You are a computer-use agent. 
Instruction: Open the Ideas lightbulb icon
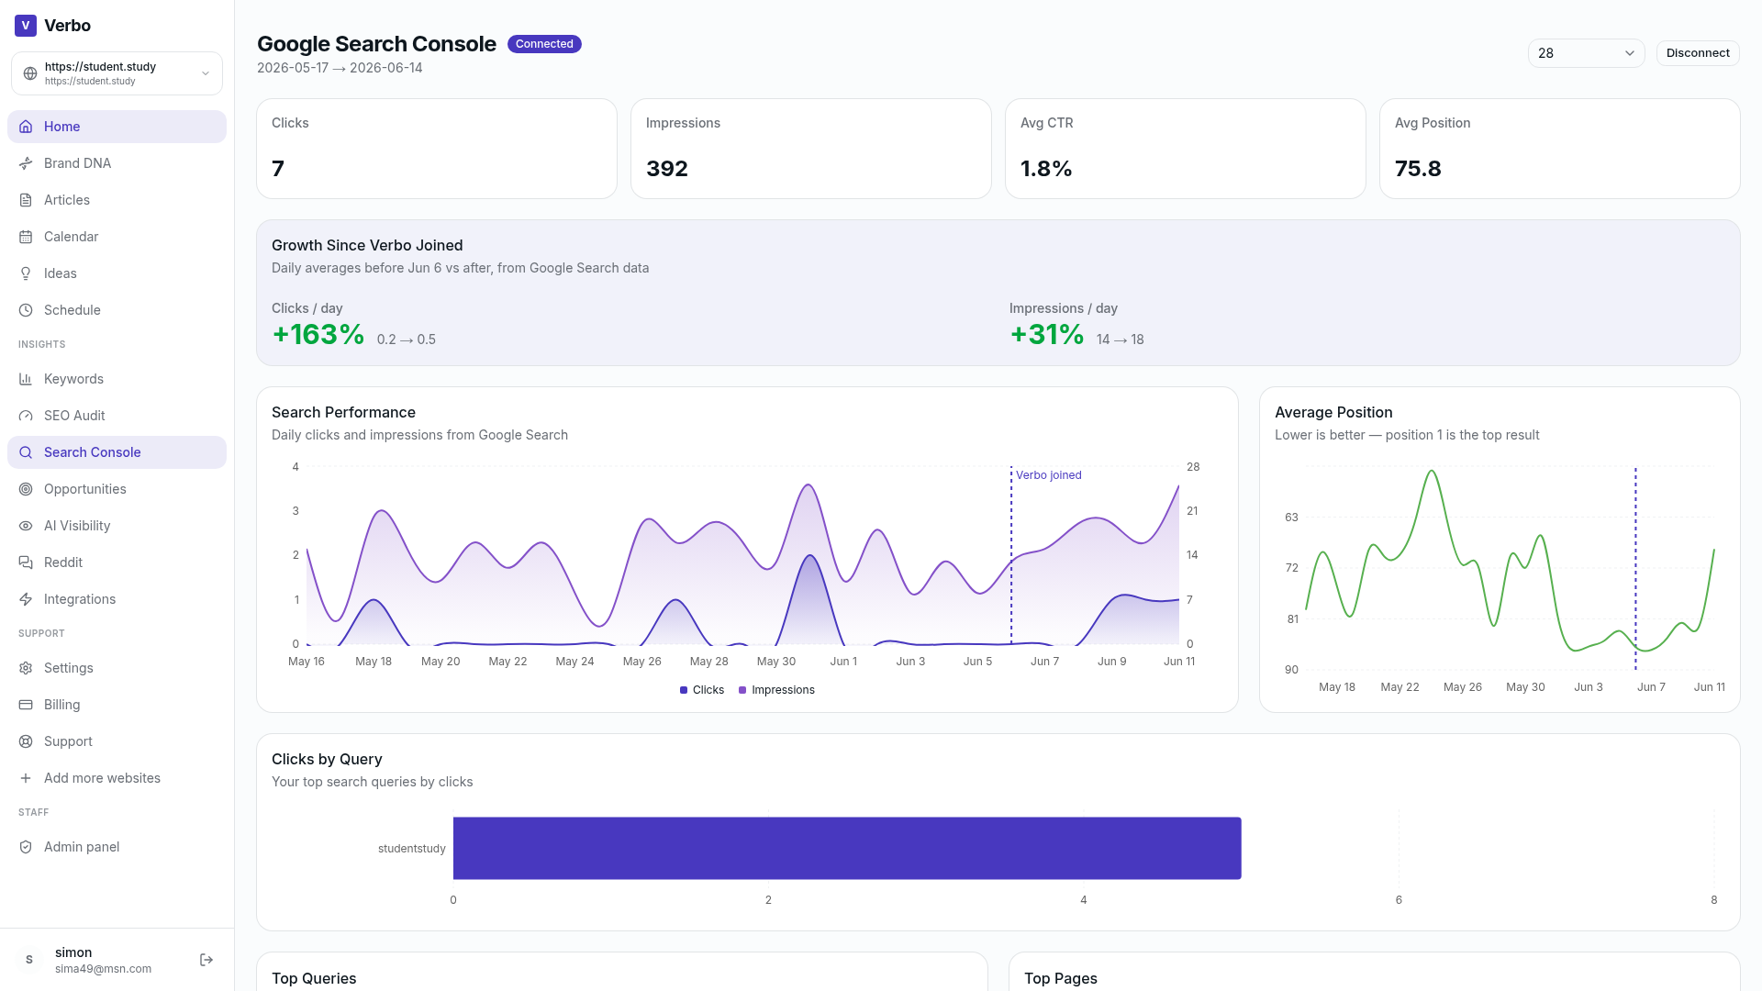pyautogui.click(x=26, y=273)
